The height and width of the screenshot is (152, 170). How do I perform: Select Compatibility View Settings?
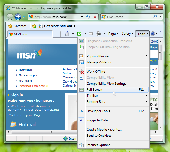click(114, 84)
